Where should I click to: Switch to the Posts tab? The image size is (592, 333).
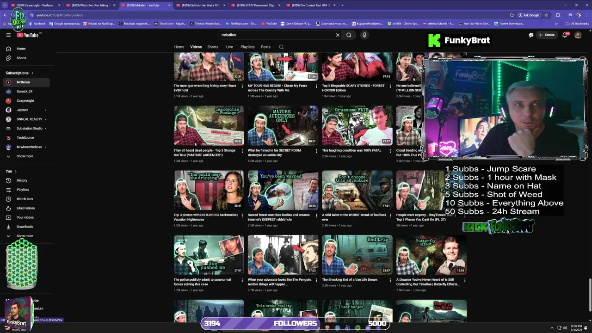pos(265,47)
